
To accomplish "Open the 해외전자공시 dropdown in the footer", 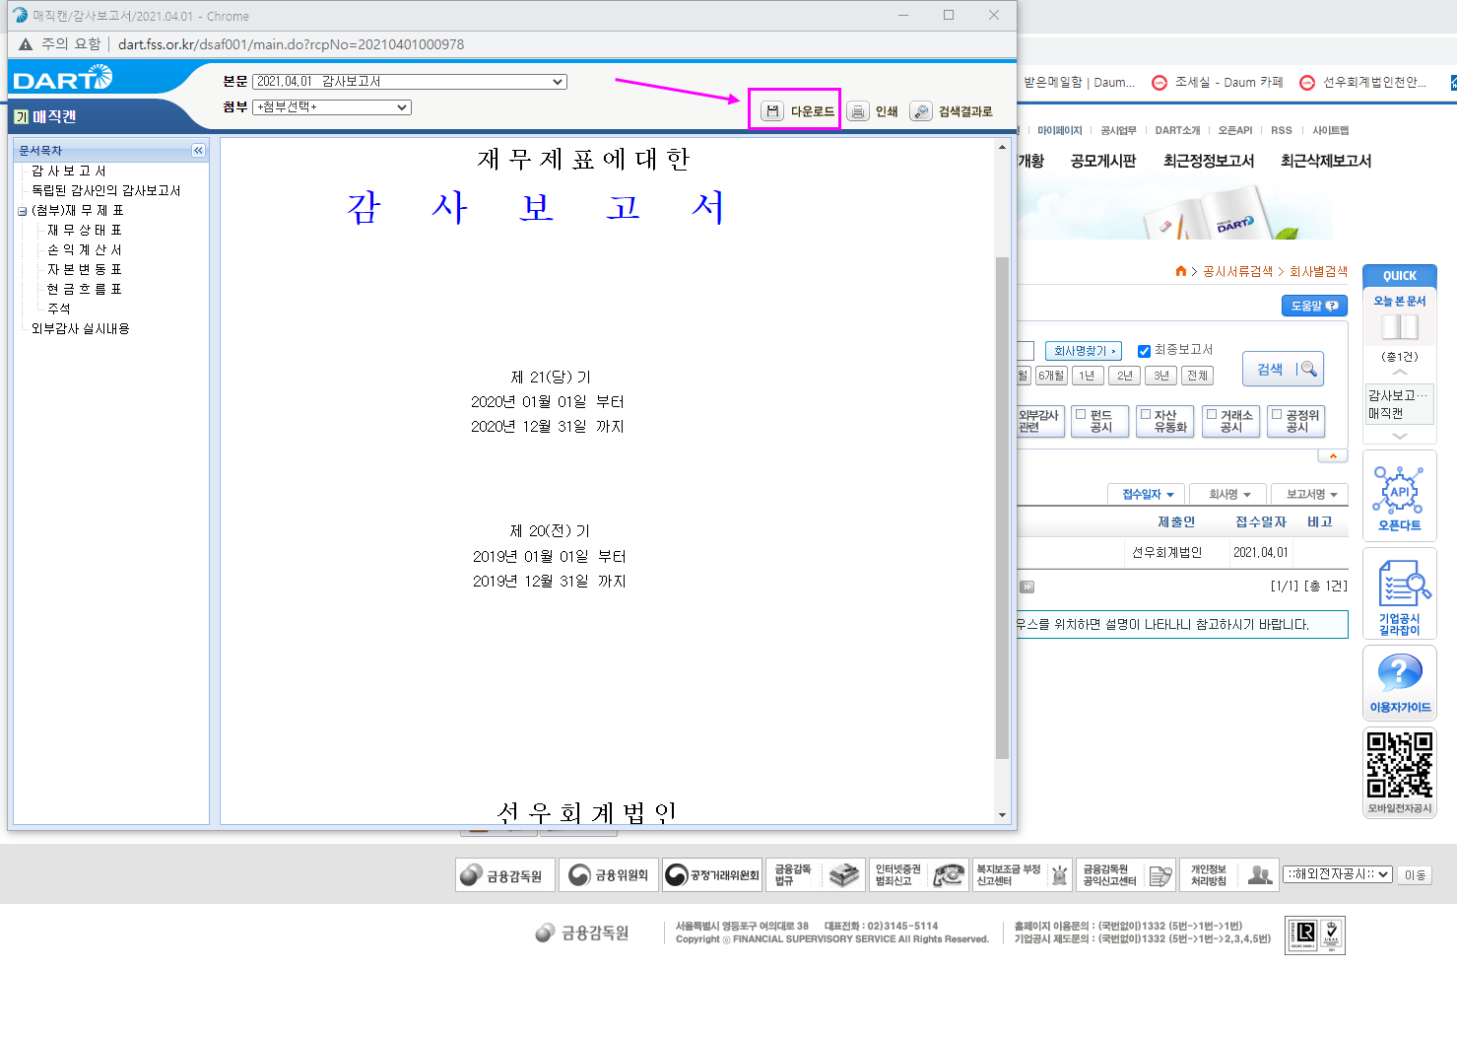I will (1337, 874).
